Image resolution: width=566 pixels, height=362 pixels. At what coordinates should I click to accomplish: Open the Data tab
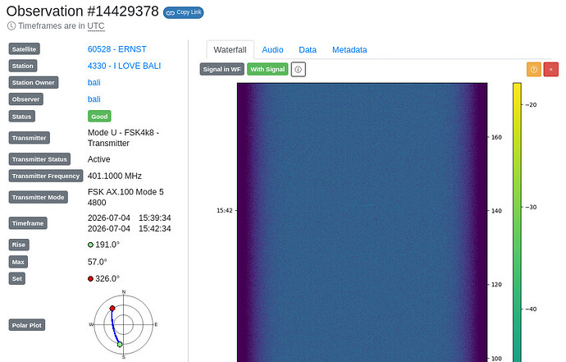pos(308,50)
